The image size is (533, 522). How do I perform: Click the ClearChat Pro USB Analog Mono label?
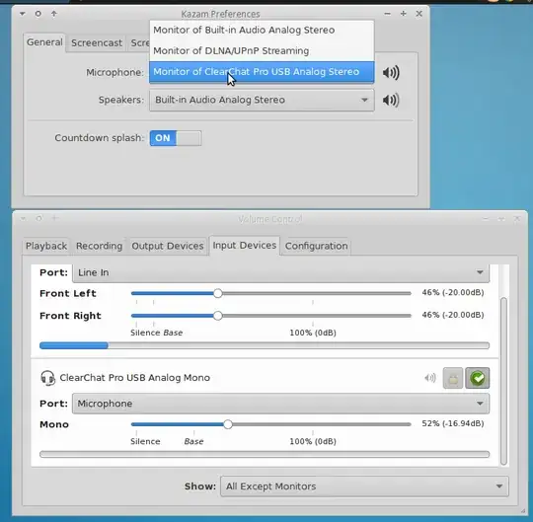135,378
